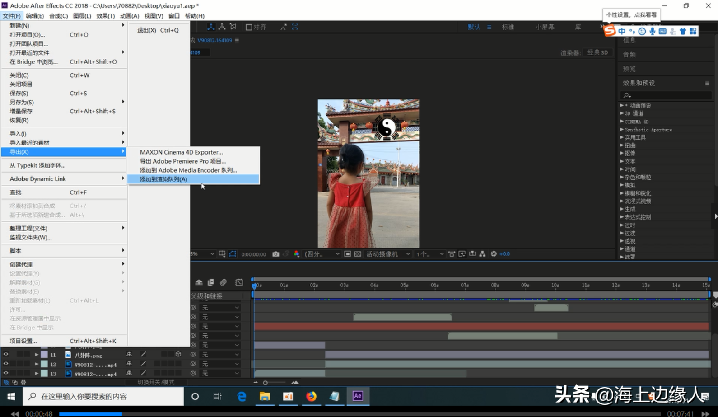Click the show channel RGB color icon
Image resolution: width=718 pixels, height=417 pixels.
297,254
